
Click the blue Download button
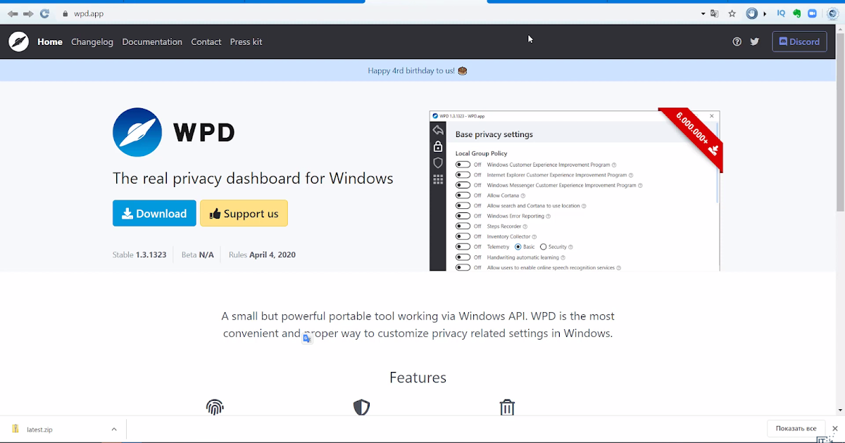point(154,213)
